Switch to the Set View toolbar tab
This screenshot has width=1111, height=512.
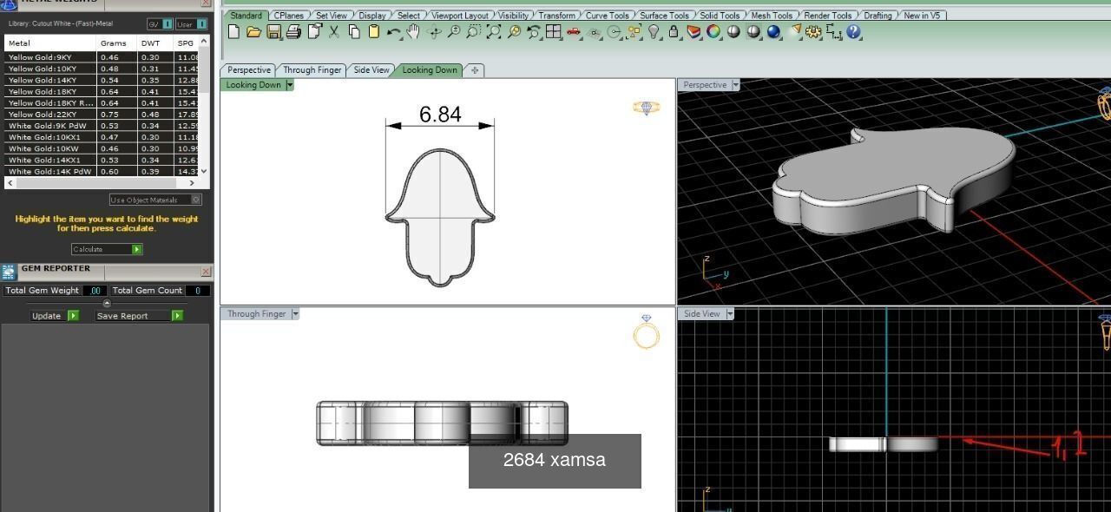331,16
